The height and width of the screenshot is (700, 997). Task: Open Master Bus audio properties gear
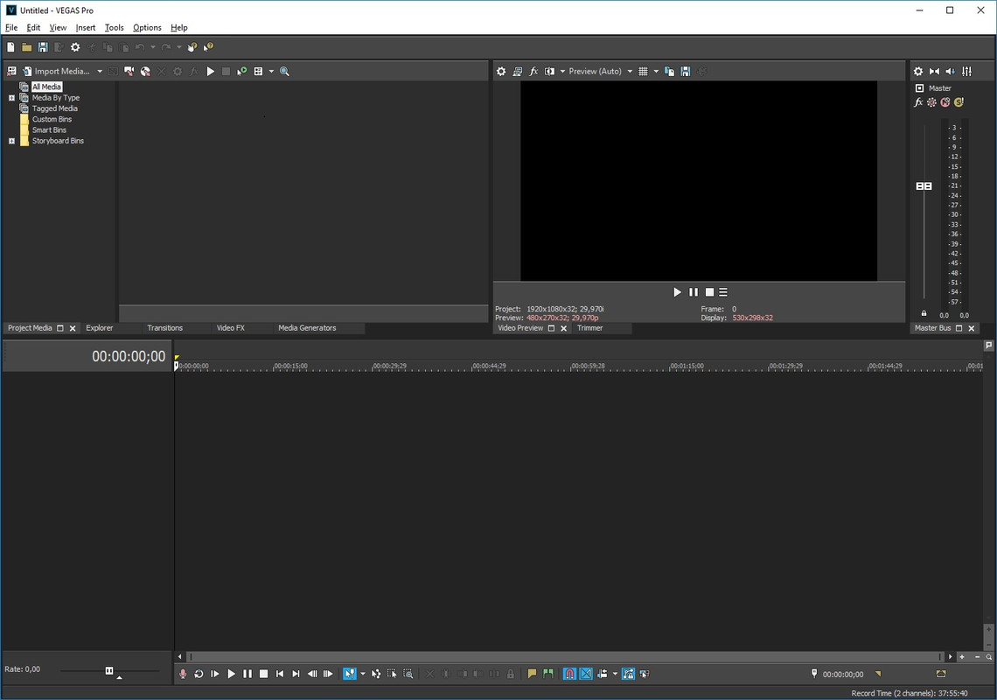pos(918,71)
